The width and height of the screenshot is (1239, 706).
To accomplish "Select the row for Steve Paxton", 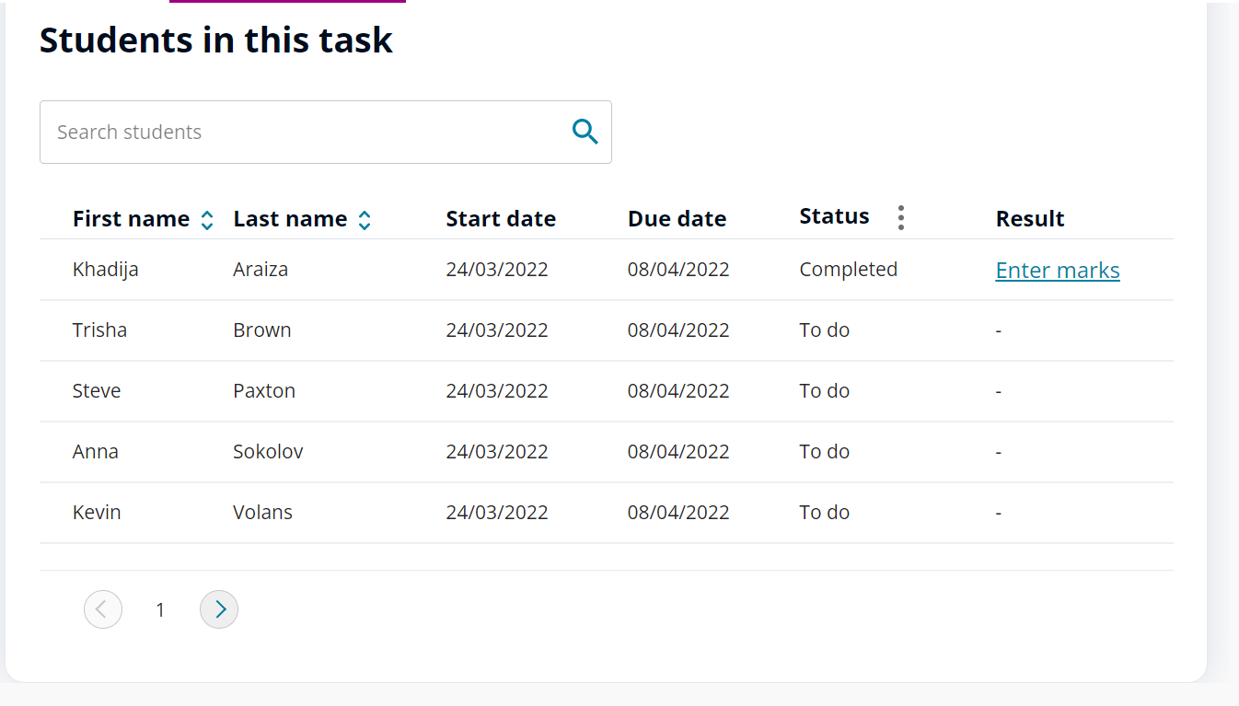I will coord(264,390).
